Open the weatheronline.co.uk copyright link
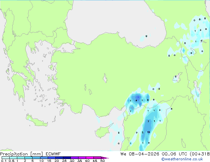 pos(182,159)
